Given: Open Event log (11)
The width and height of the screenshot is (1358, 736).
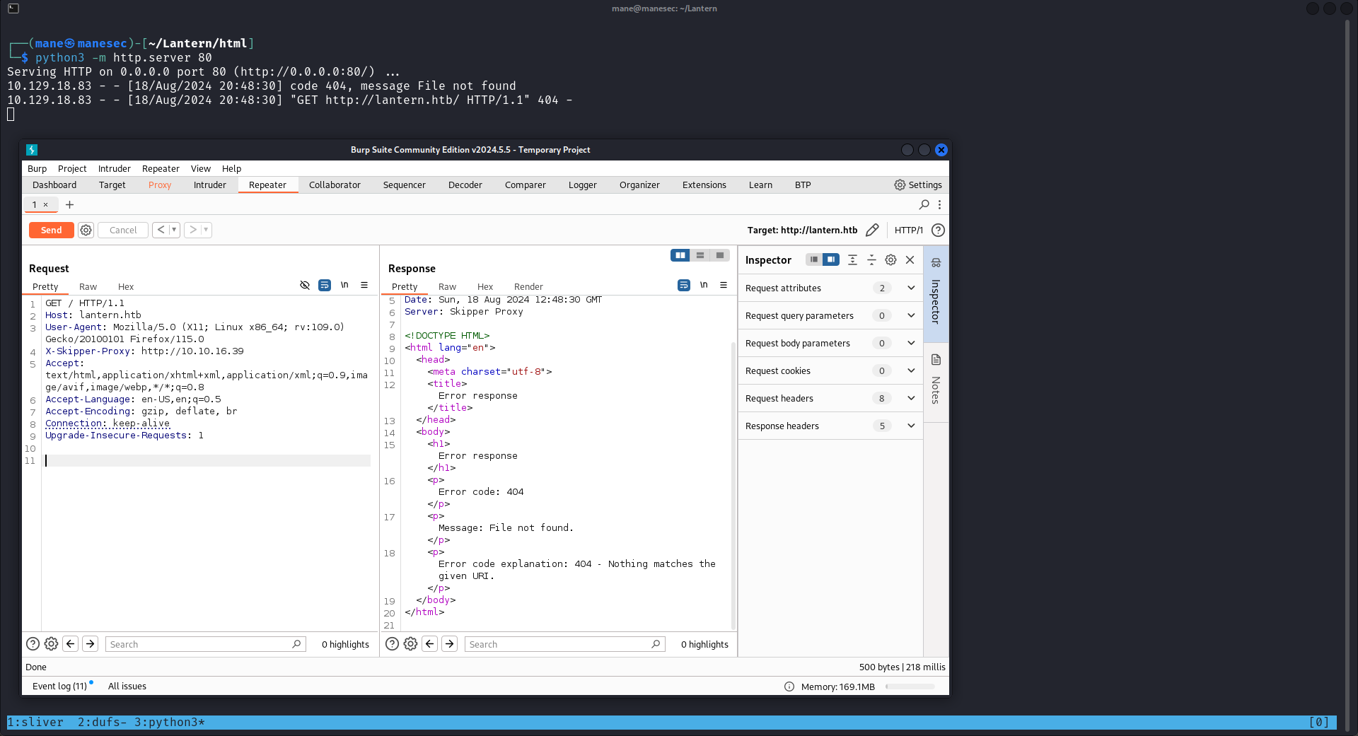Looking at the screenshot, I should tap(59, 687).
